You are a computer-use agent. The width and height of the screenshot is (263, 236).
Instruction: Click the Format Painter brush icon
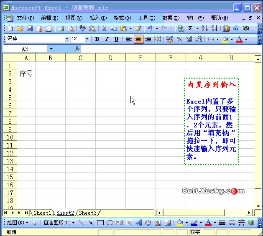tap(138, 28)
